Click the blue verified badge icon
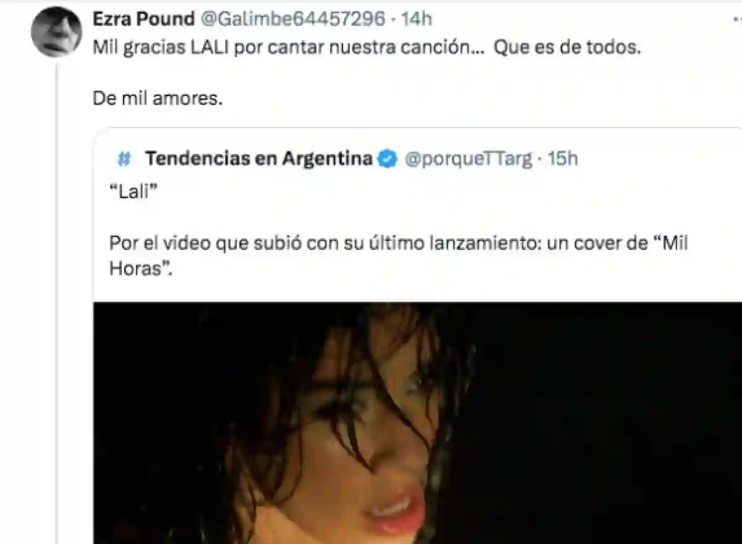Screen dimensions: 742x544 pos(387,159)
